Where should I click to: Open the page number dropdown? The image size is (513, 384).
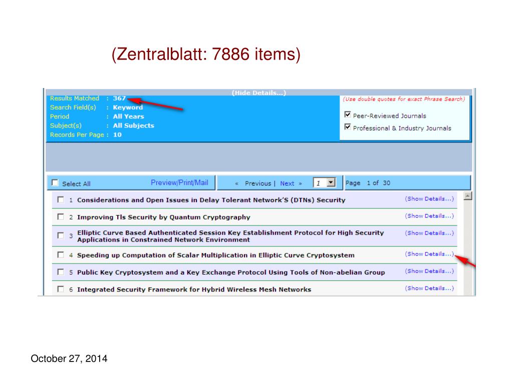point(331,182)
